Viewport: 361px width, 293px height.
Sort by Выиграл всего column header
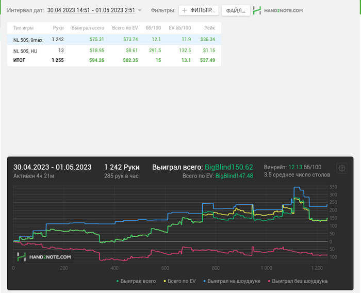coord(88,28)
